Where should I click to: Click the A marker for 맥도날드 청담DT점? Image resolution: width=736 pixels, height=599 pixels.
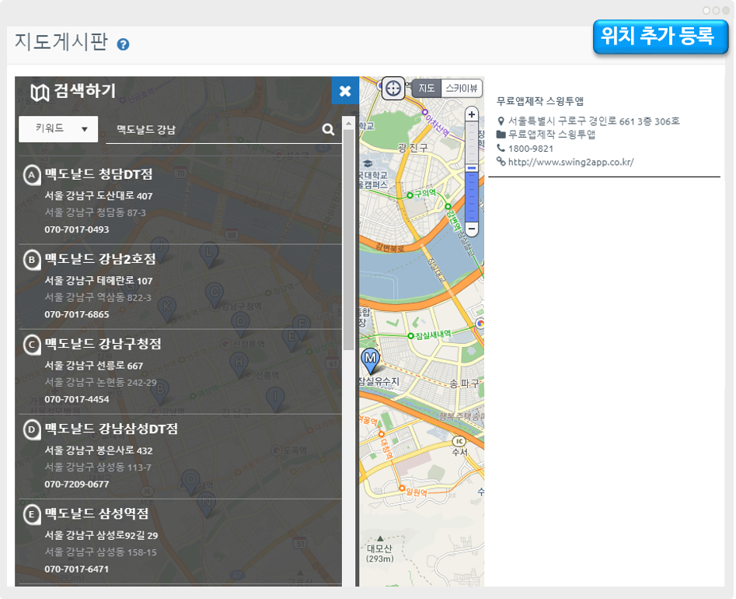tap(32, 175)
